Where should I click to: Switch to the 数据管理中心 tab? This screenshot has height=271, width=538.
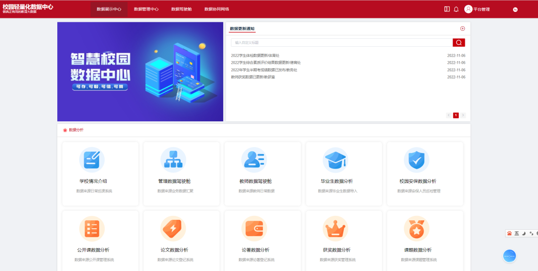click(x=146, y=9)
